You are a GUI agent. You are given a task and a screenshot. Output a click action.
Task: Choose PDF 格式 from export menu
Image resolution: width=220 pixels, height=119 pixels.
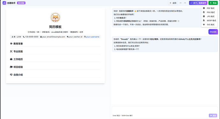tap(209, 8)
